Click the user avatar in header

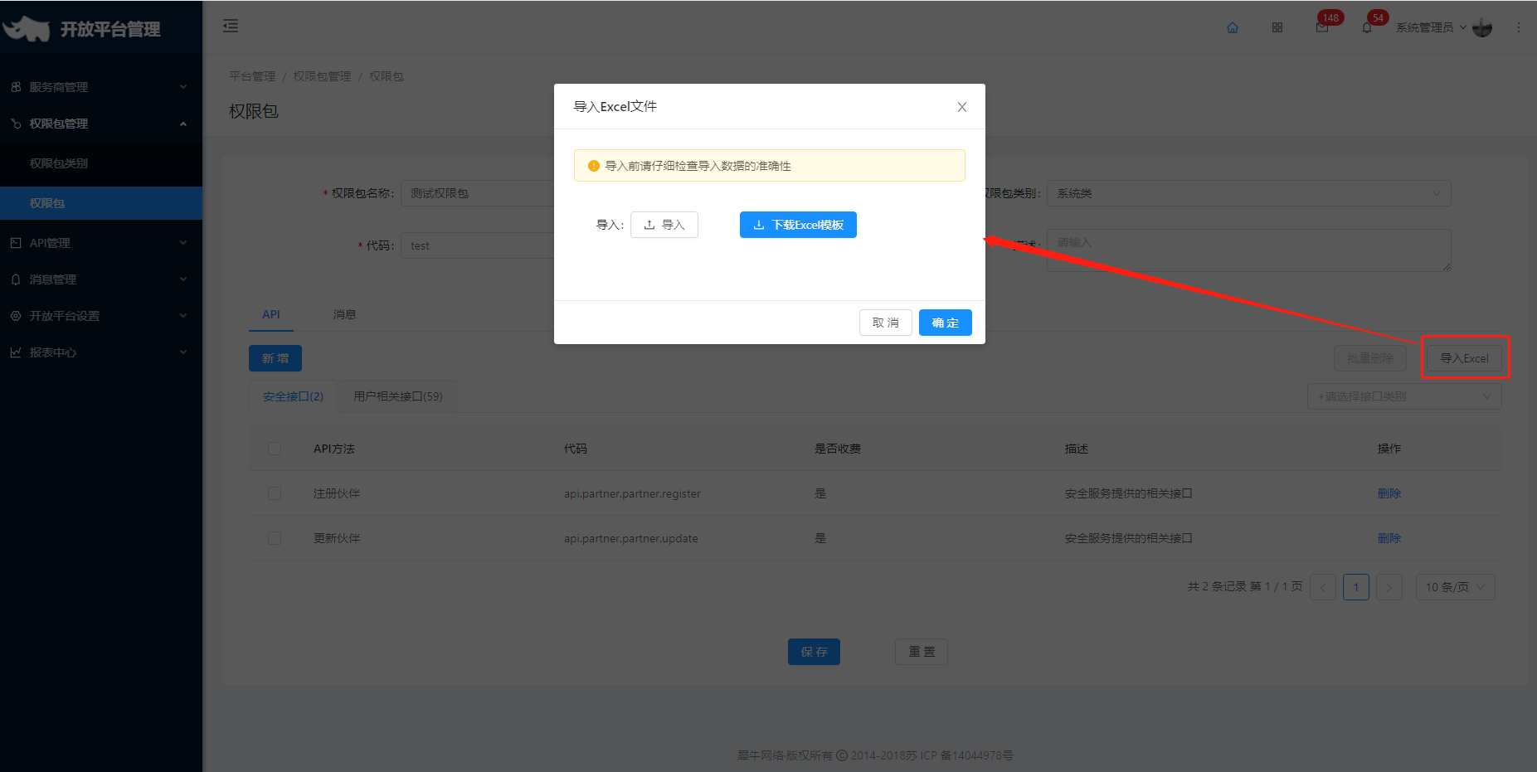[1482, 27]
